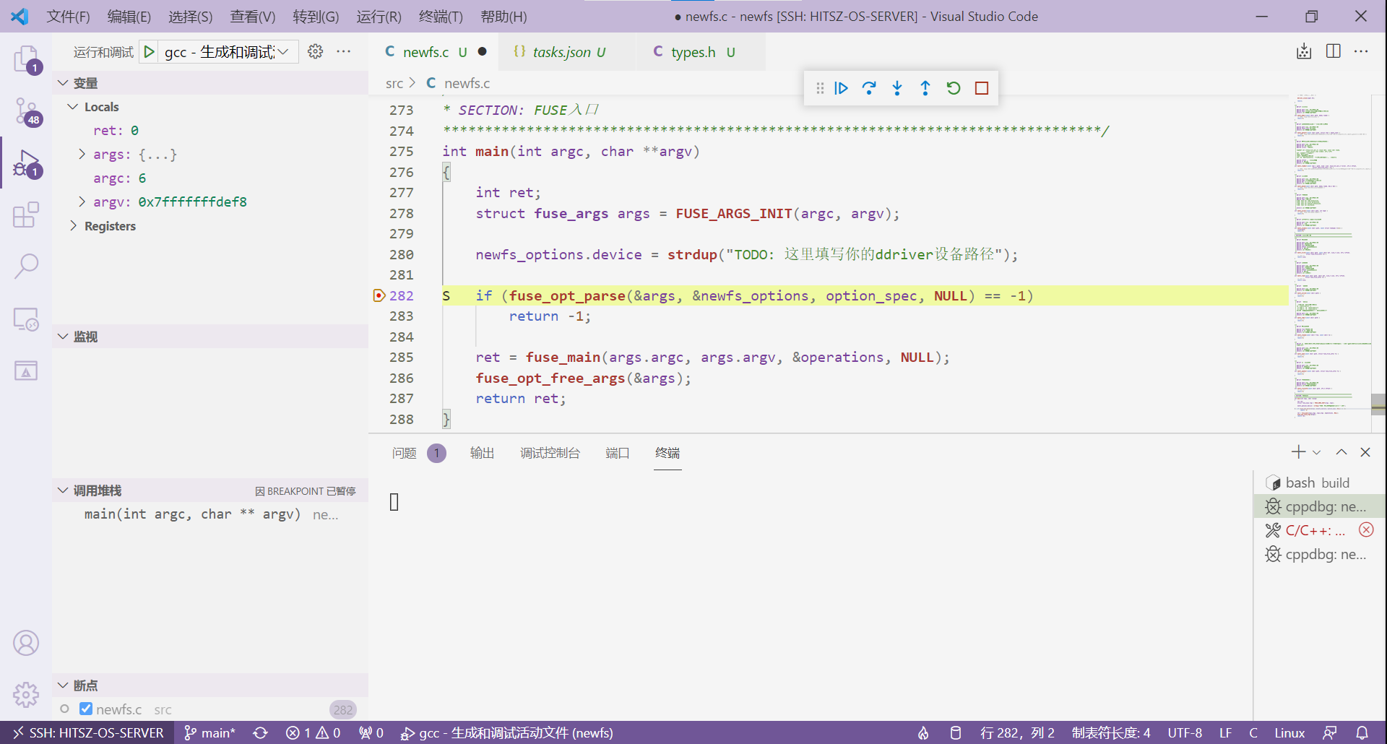Expand the Registers tree node
The image size is (1387, 744).
coord(73,226)
